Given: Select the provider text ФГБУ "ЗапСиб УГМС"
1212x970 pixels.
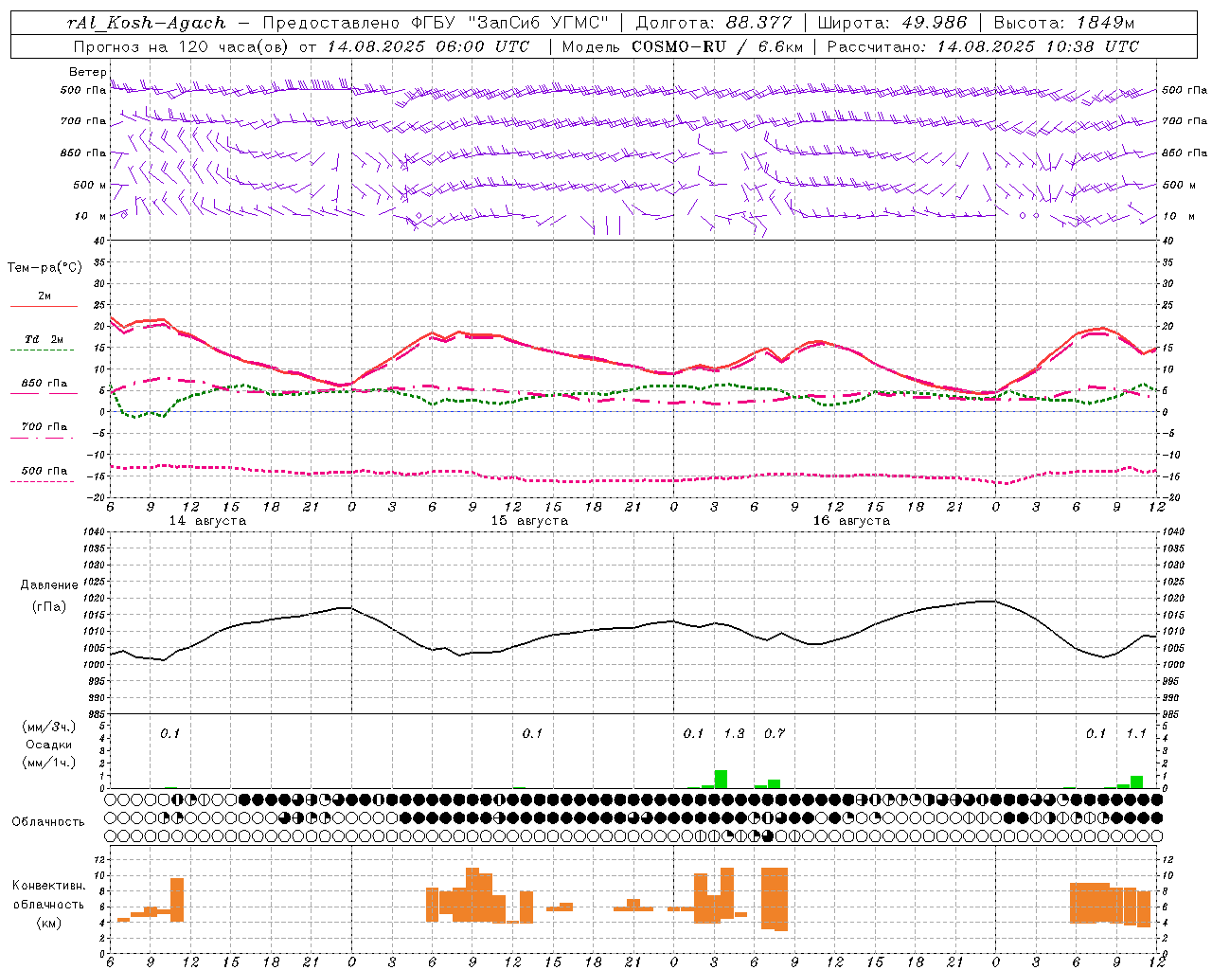Looking at the screenshot, I should (510, 23).
